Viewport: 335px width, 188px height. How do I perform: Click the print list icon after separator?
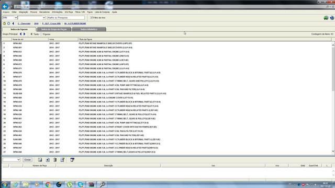72,160
